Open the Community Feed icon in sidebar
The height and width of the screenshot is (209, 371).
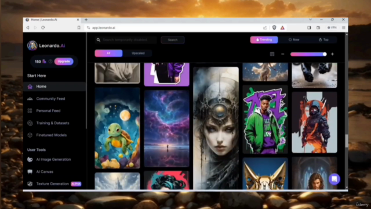click(30, 99)
